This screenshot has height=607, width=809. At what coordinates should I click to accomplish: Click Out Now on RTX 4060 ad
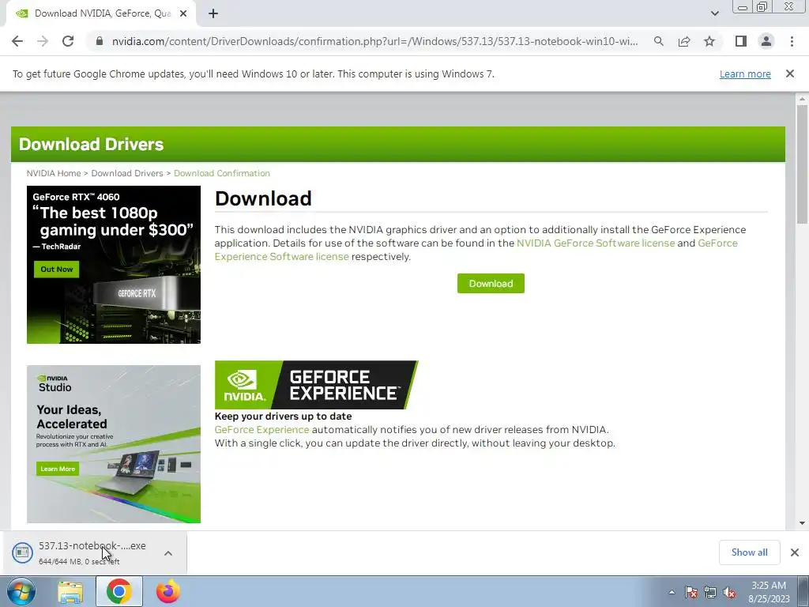57,270
